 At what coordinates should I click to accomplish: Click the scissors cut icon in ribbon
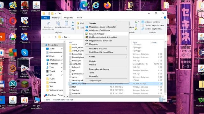(x=73, y=22)
